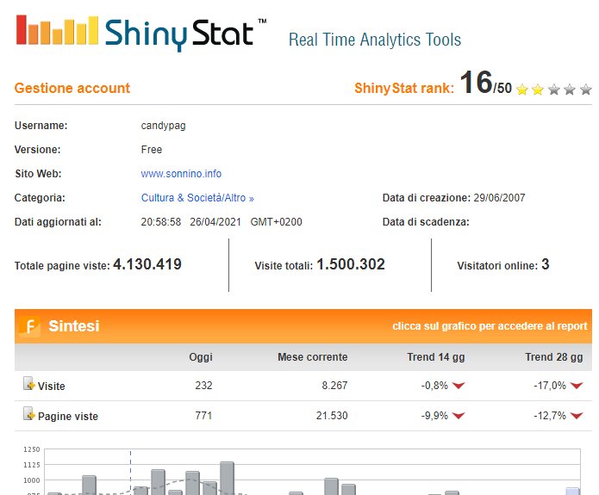This screenshot has height=495, width=599.
Task: Open the Visite report page icon
Action: [29, 384]
